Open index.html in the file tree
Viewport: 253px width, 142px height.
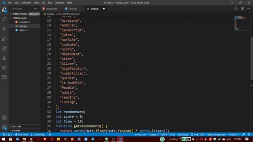pos(25,22)
